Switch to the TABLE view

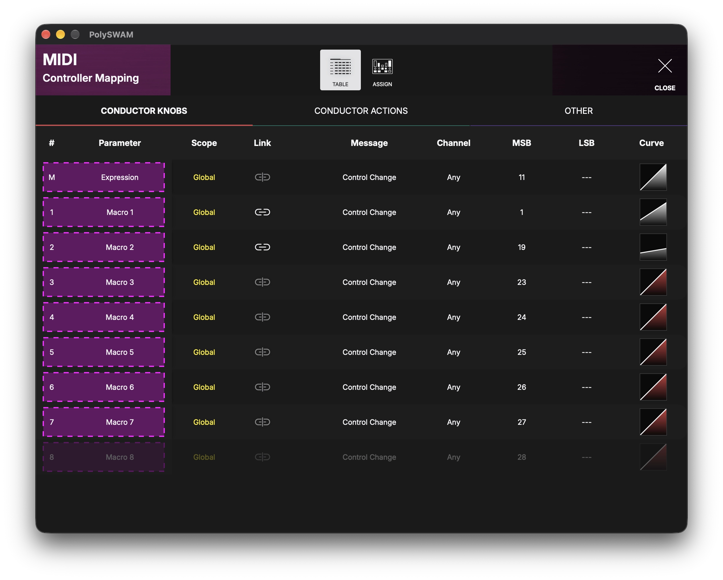(340, 70)
